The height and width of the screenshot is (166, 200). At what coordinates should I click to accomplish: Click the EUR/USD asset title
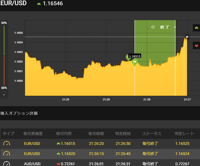click(x=13, y=3)
